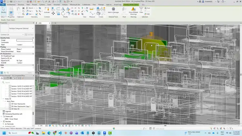Click the Cut to clipboard scissors icon
Screen dimensions: 242x136
23,8
